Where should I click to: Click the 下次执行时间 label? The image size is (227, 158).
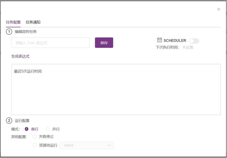pyautogui.click(x=168, y=47)
